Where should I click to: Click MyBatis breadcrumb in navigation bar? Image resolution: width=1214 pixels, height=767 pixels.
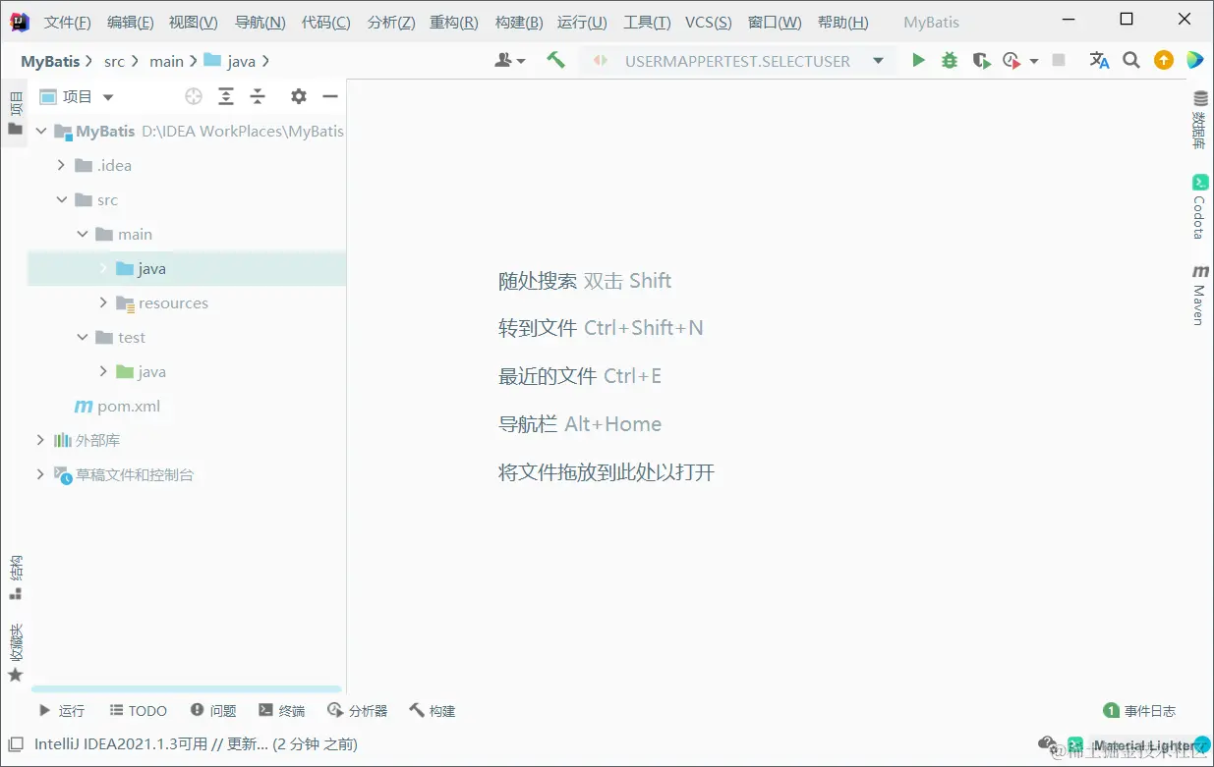pos(50,61)
